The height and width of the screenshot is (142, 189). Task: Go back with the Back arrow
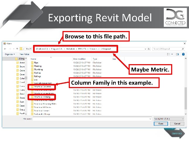coord(5,49)
